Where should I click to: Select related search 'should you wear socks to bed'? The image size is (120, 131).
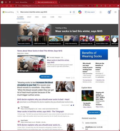click(94, 128)
